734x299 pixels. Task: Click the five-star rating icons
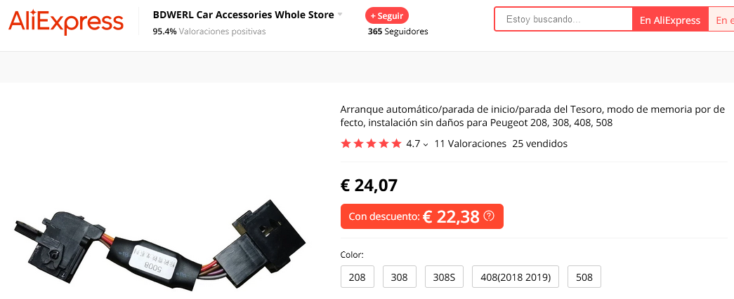coord(371,144)
